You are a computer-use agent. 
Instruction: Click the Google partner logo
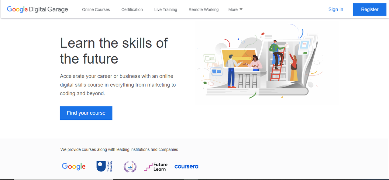[74, 166]
